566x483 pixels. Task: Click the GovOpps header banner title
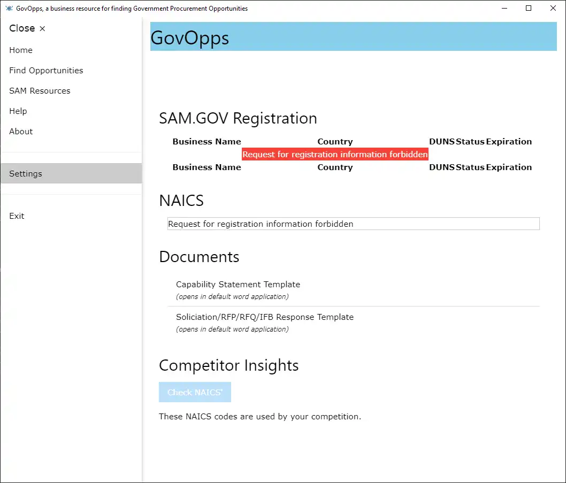[189, 37]
